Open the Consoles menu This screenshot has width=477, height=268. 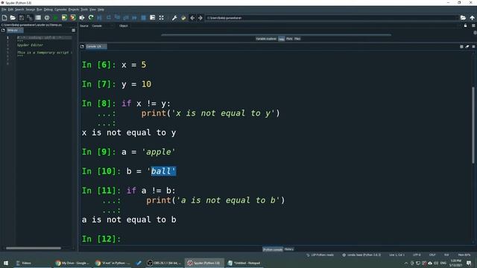click(x=60, y=10)
